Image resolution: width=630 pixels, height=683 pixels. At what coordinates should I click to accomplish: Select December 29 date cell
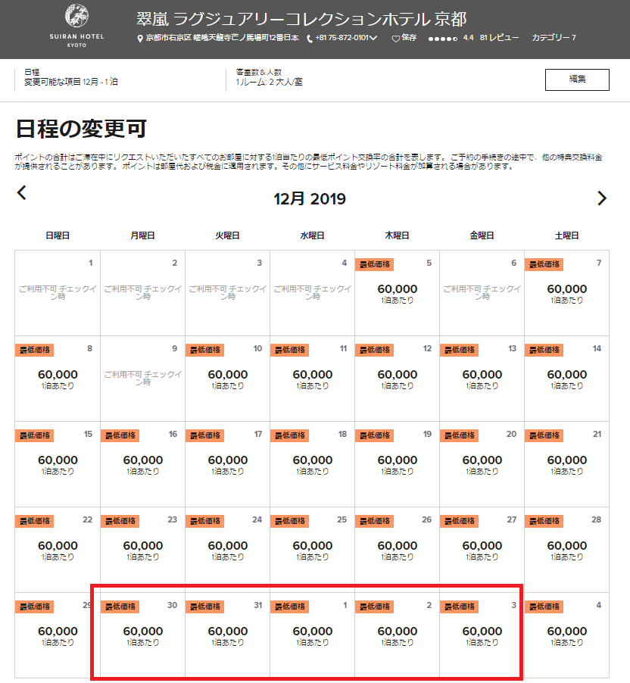click(x=58, y=635)
